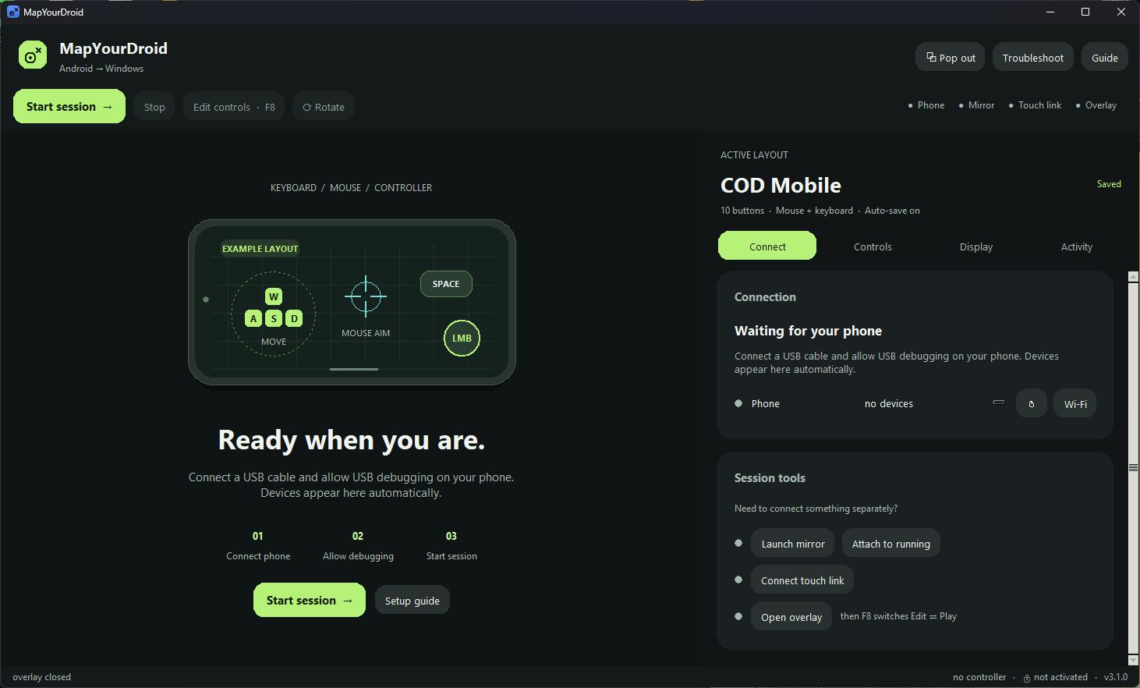
Task: Click the SPACE key in the example layout
Action: 446,284
